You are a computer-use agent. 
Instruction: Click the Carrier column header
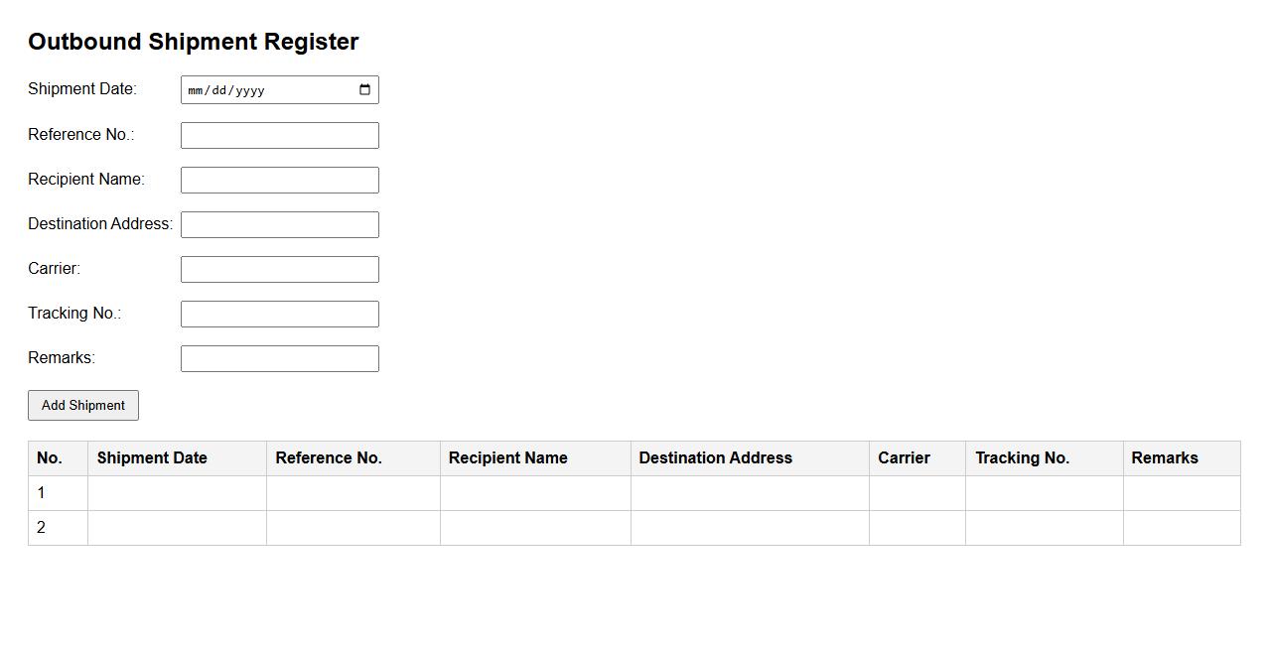click(904, 458)
